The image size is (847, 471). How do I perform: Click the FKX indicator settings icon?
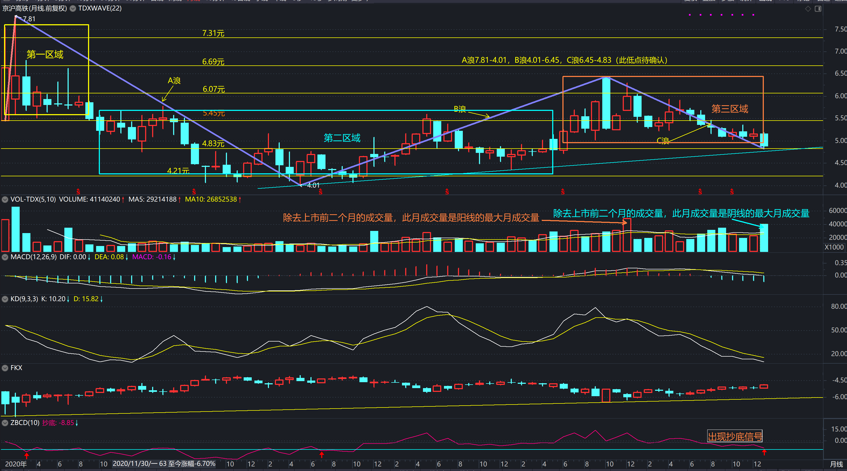5,368
